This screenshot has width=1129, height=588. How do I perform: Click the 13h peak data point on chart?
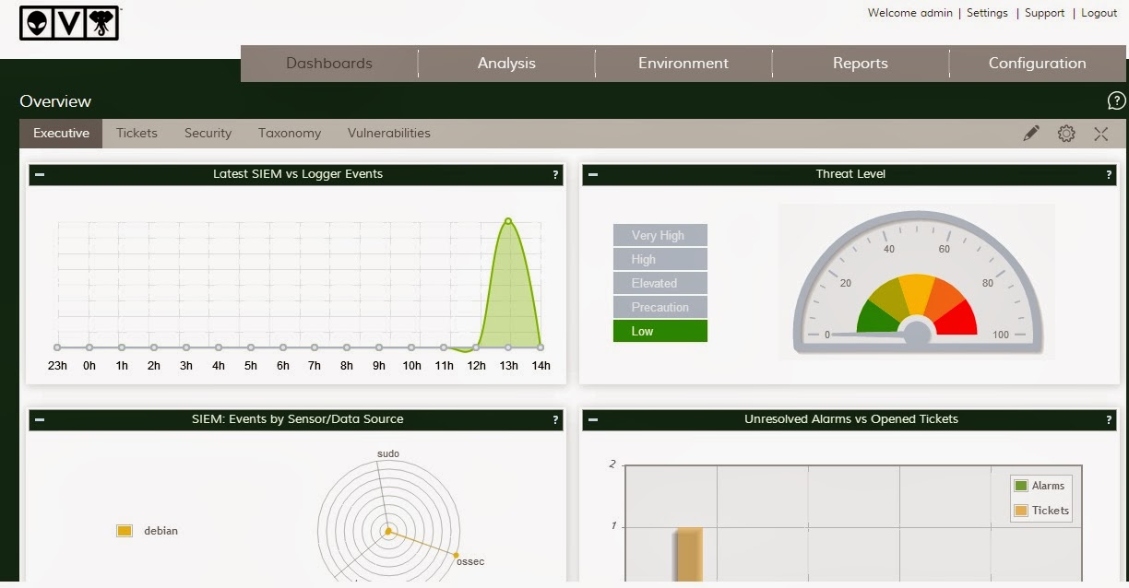[x=508, y=221]
